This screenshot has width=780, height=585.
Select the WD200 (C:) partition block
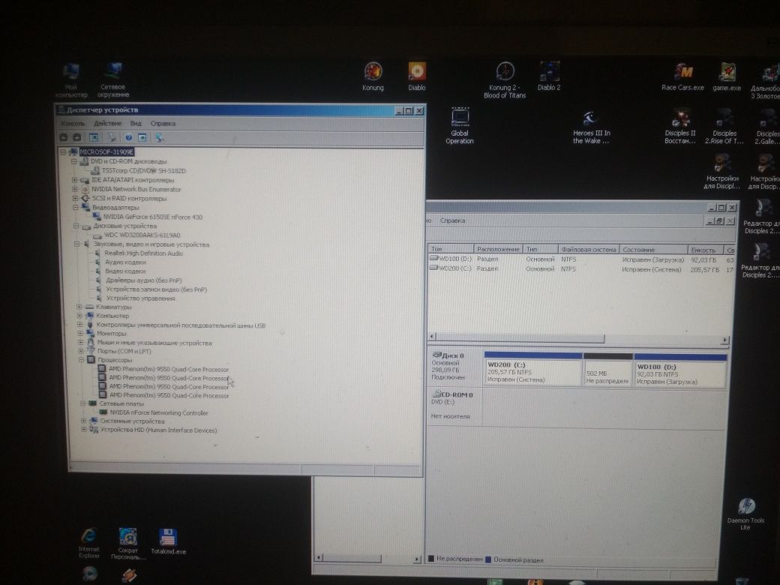coord(532,368)
